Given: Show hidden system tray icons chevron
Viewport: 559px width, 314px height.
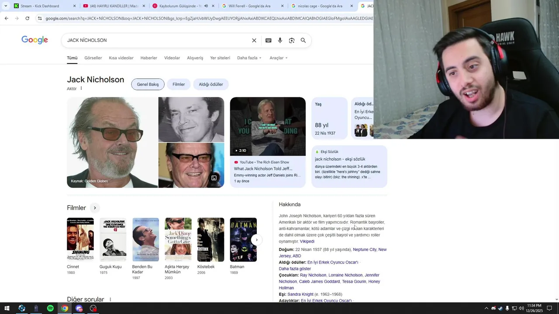Looking at the screenshot, I should tap(487, 308).
